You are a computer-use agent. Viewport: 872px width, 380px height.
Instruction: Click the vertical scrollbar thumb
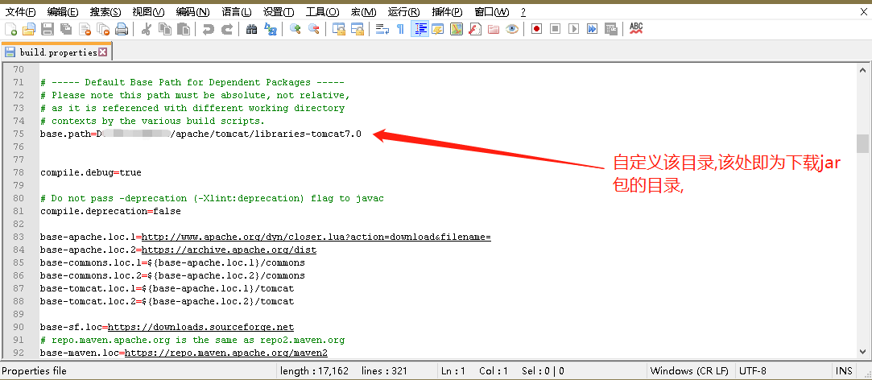pyautogui.click(x=862, y=143)
